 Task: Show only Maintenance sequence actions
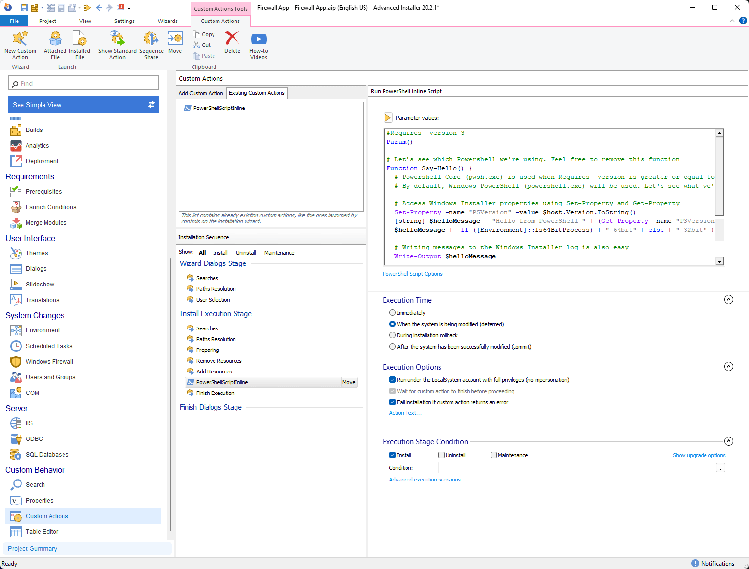[x=279, y=253]
